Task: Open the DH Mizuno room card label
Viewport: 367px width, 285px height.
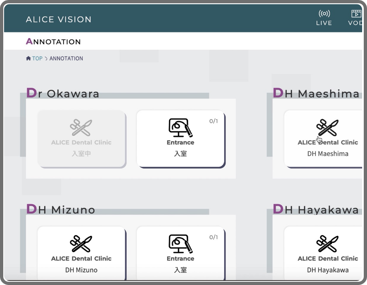Action: [81, 270]
